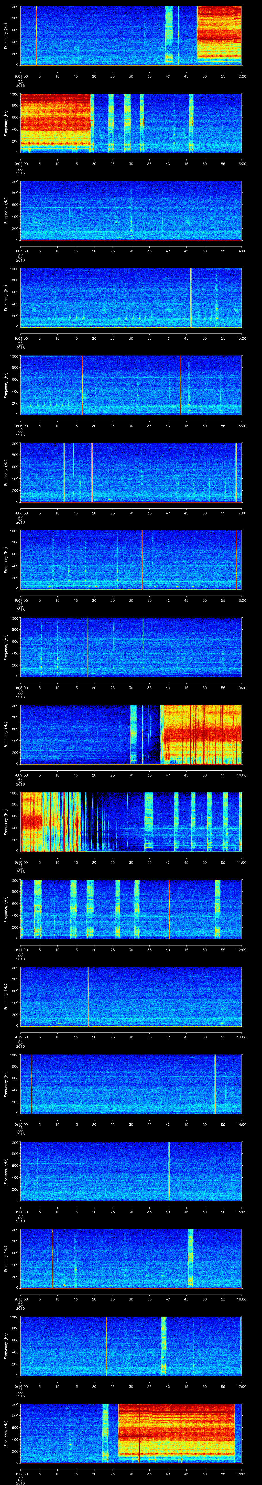Click the "9:17:00" start time label
This screenshot has width=262, height=1485.
21,1474
